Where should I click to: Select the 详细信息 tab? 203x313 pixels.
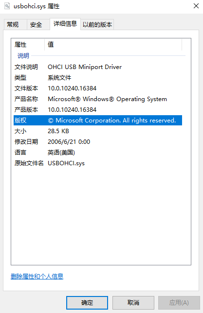(65, 24)
